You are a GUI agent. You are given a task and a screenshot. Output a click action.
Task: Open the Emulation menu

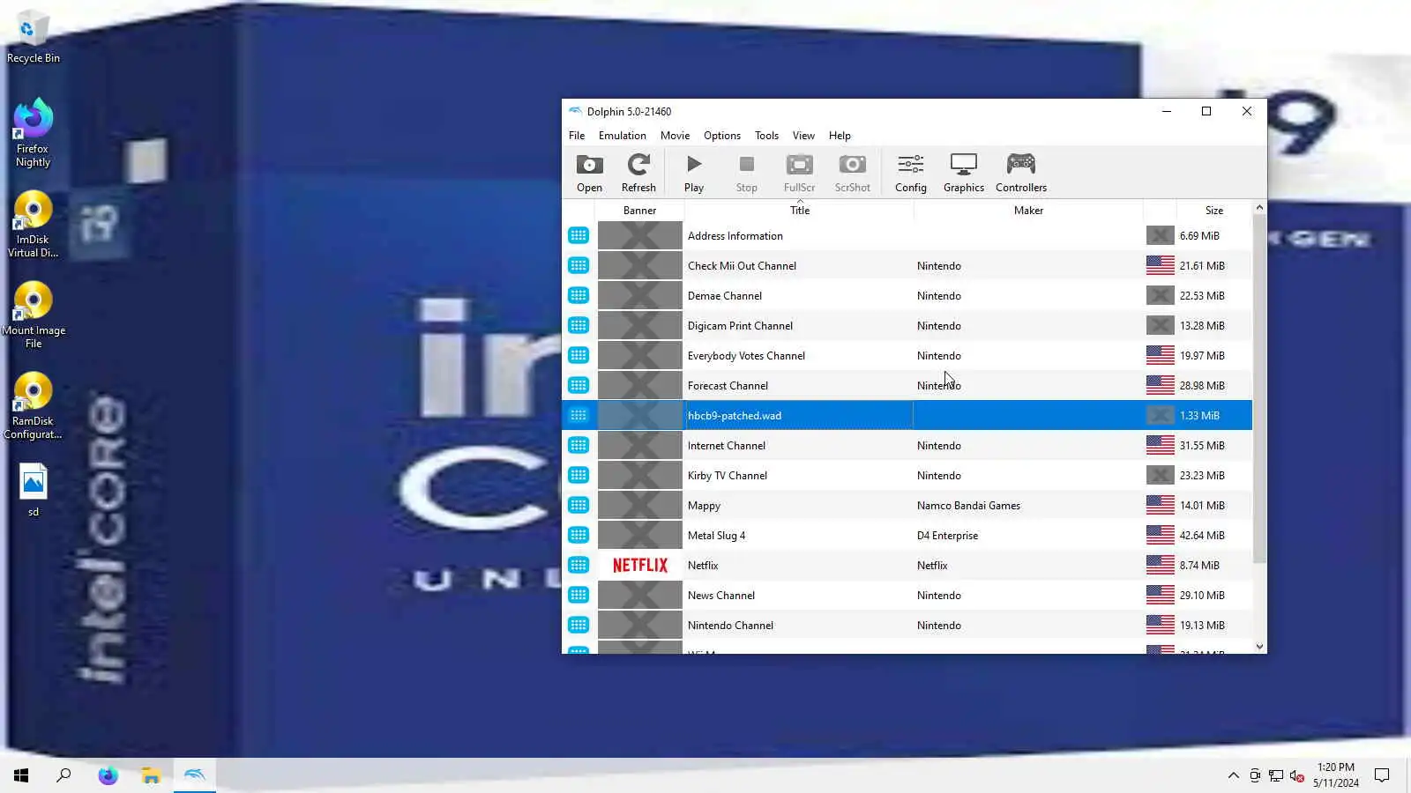point(623,136)
